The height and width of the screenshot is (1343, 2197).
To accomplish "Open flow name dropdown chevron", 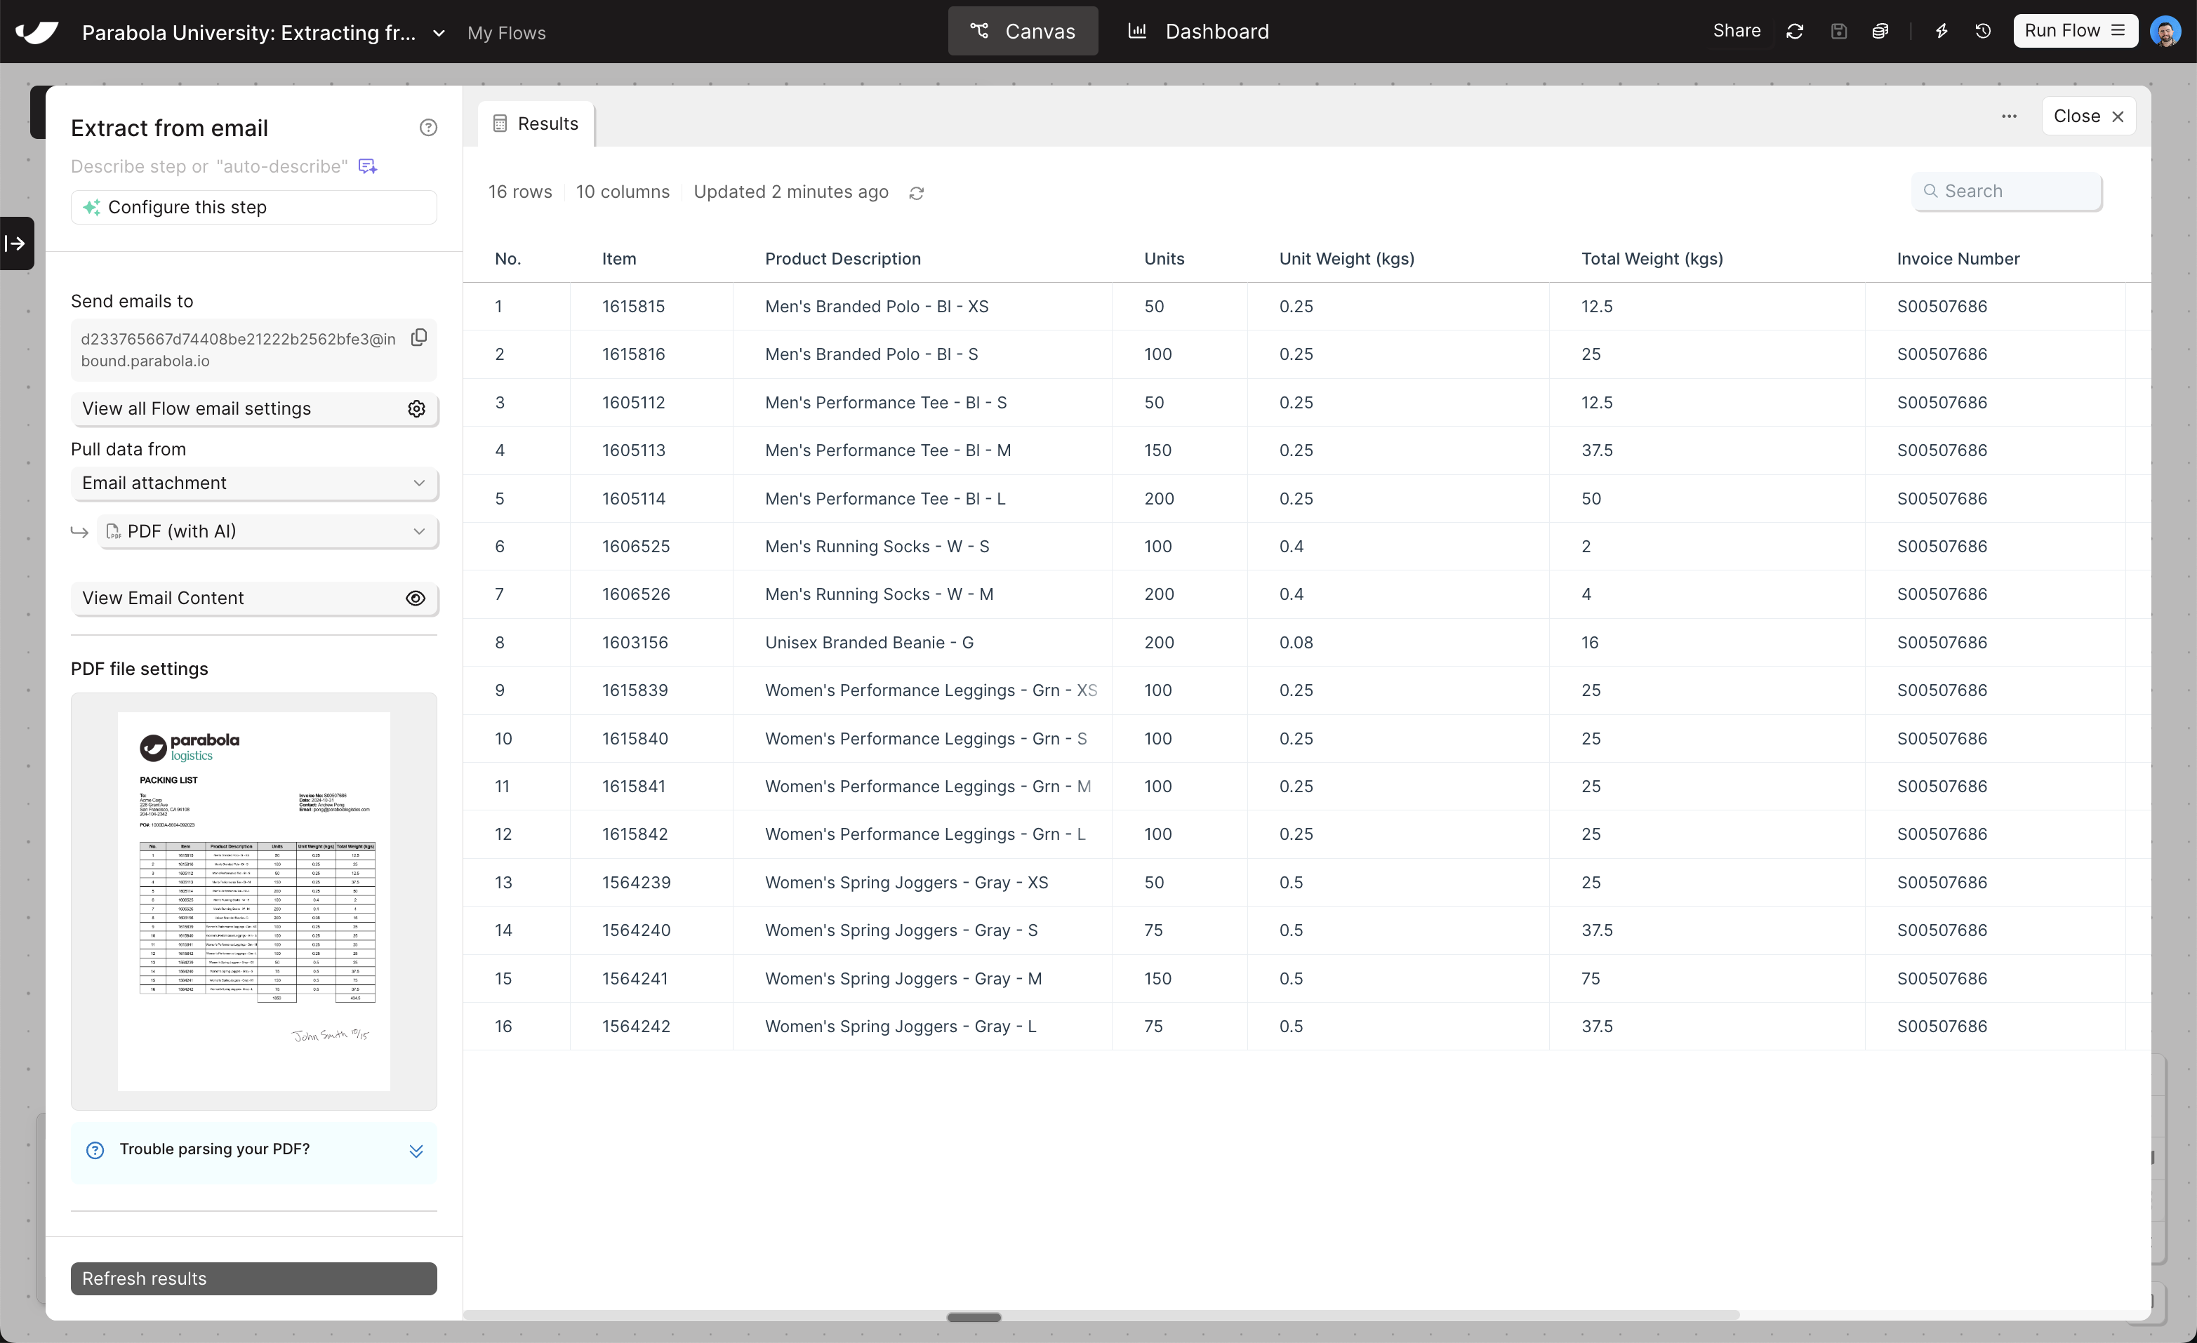I will [439, 33].
